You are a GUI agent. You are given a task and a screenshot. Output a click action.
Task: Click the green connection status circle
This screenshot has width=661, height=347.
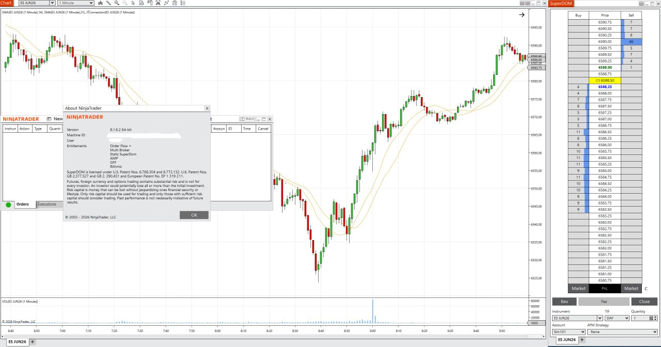point(8,204)
